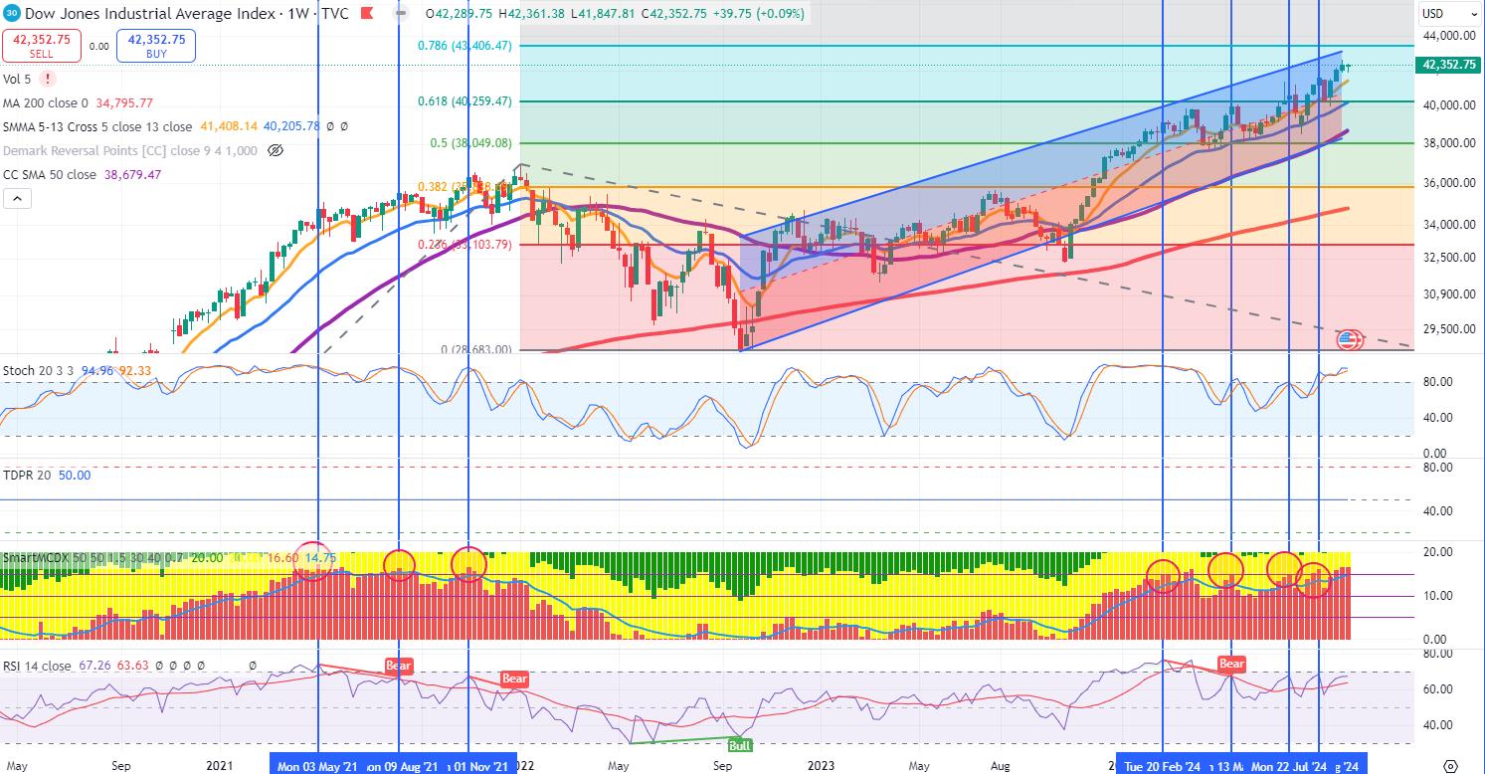Show the hidden Demark Reversal Points indicator
Viewport: 1485px width, 774px height.
[277, 150]
